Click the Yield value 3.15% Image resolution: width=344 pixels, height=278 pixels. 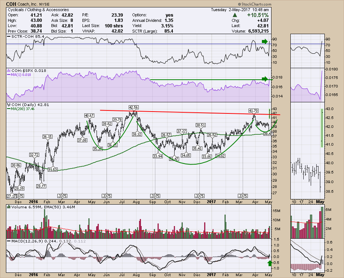tap(167, 26)
